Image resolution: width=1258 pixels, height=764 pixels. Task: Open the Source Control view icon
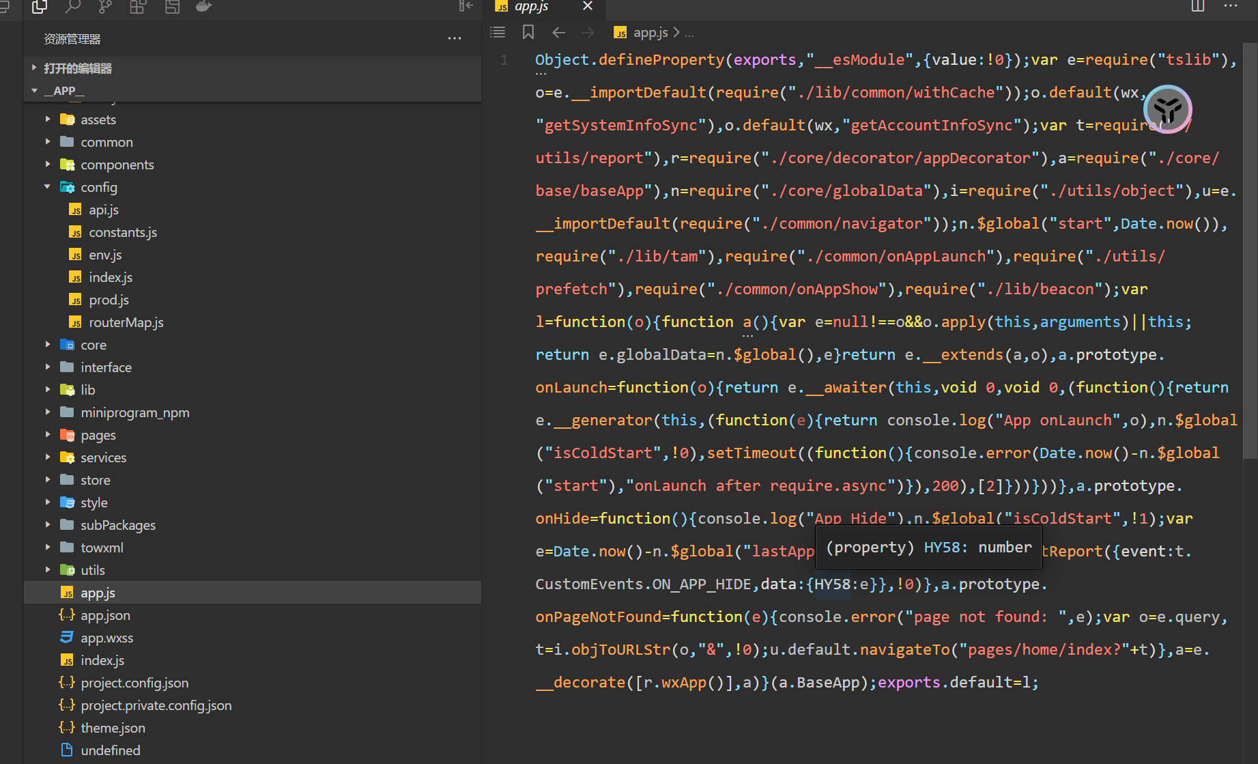pos(105,7)
